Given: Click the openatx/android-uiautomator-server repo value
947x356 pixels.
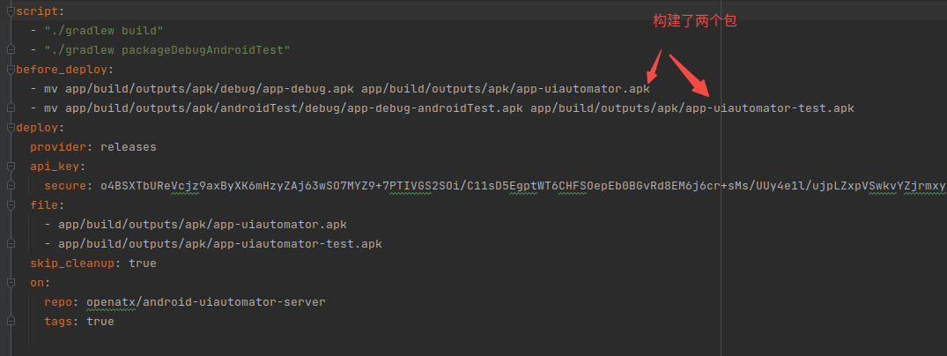Looking at the screenshot, I should tap(206, 301).
